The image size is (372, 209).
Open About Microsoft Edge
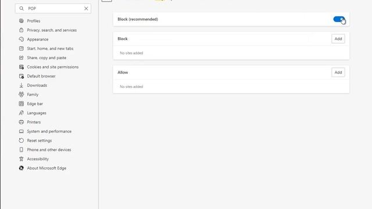tap(46, 168)
